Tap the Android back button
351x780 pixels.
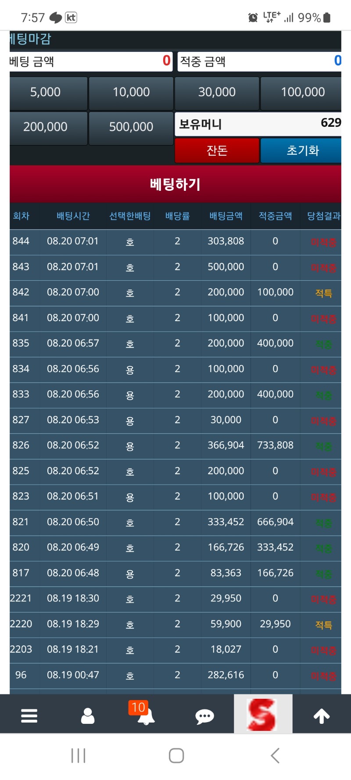click(x=275, y=755)
